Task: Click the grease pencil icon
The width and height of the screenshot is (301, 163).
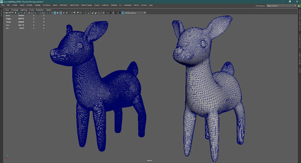Action: click(25, 13)
